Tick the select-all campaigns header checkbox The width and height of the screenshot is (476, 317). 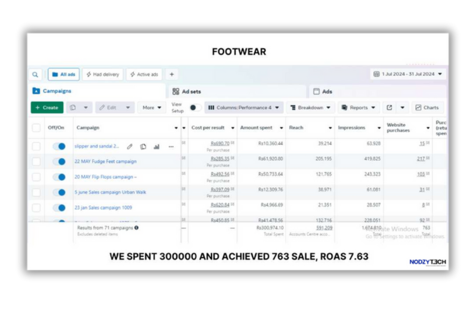pos(36,128)
